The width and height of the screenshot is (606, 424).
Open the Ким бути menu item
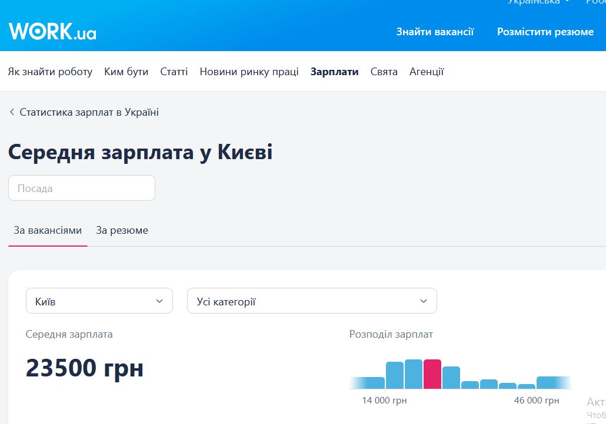(x=126, y=72)
